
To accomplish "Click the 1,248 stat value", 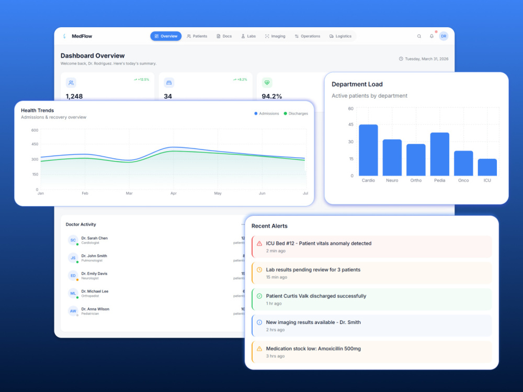I will (74, 96).
